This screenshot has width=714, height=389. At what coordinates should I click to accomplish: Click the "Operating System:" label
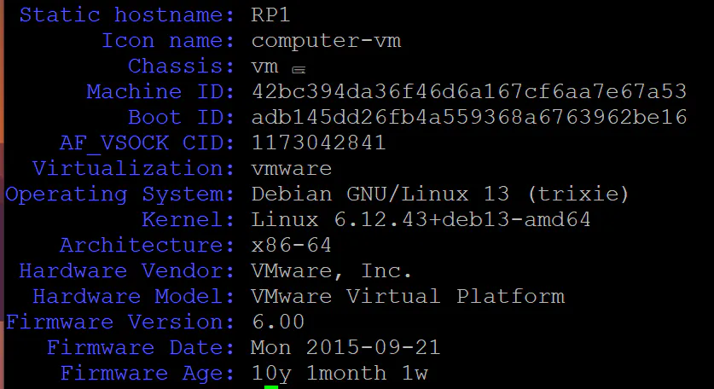(x=120, y=194)
